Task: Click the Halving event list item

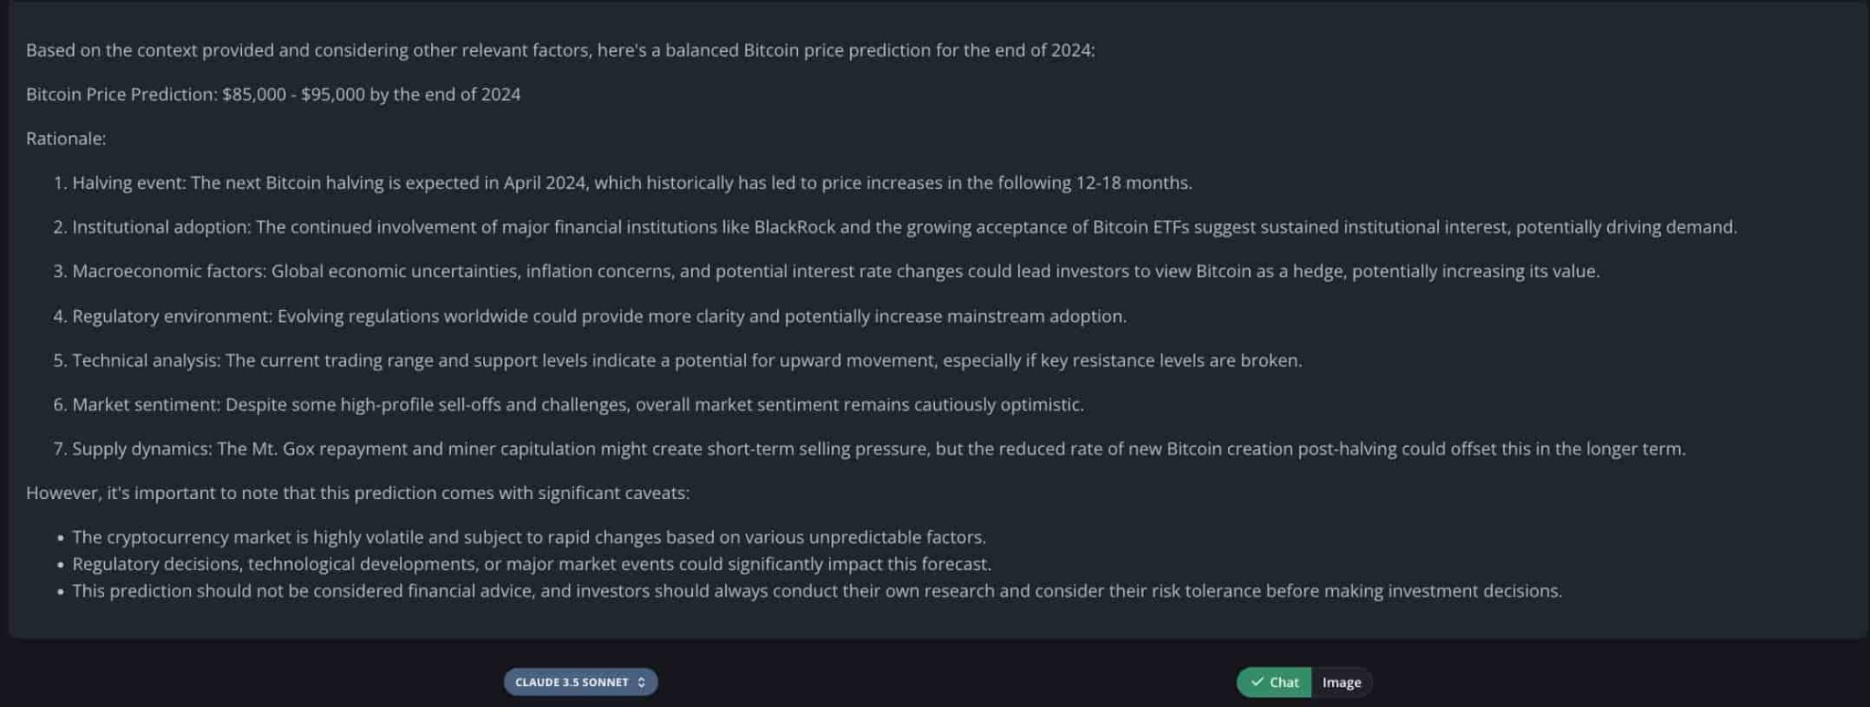Action: 632,183
